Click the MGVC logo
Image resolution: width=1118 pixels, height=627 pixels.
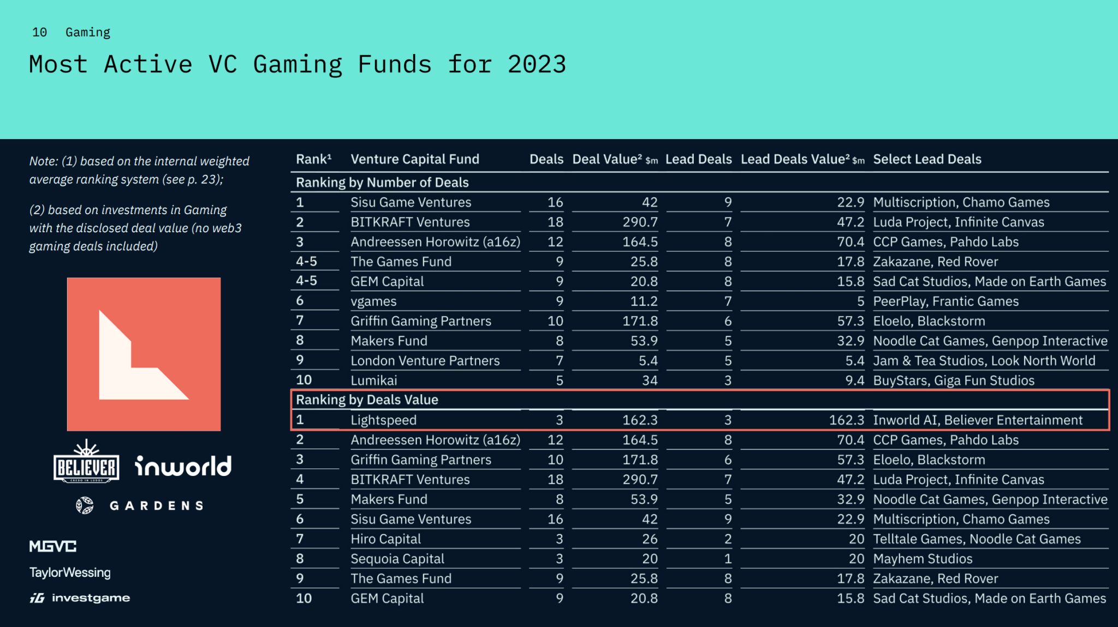tap(52, 546)
